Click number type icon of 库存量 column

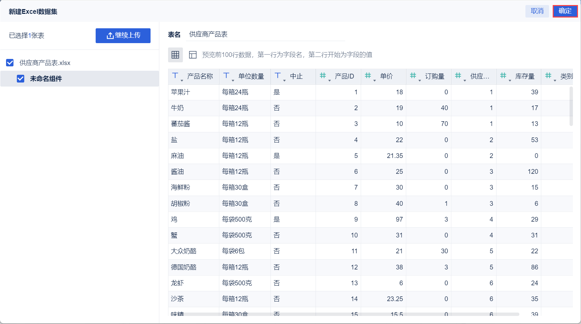point(503,76)
